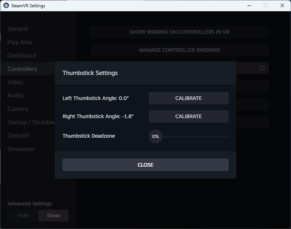The width and height of the screenshot is (291, 229).
Task: Select Camera in the sidebar
Action: point(18,109)
